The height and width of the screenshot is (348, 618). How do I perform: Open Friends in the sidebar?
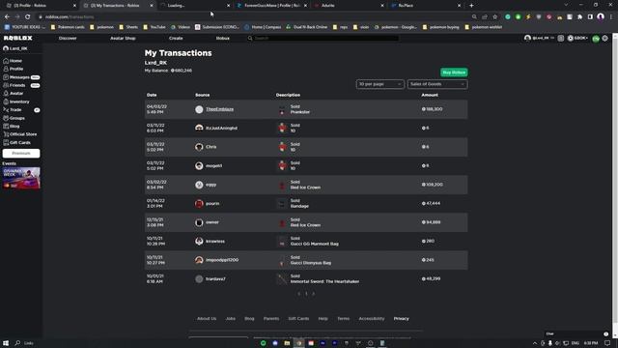click(21, 85)
